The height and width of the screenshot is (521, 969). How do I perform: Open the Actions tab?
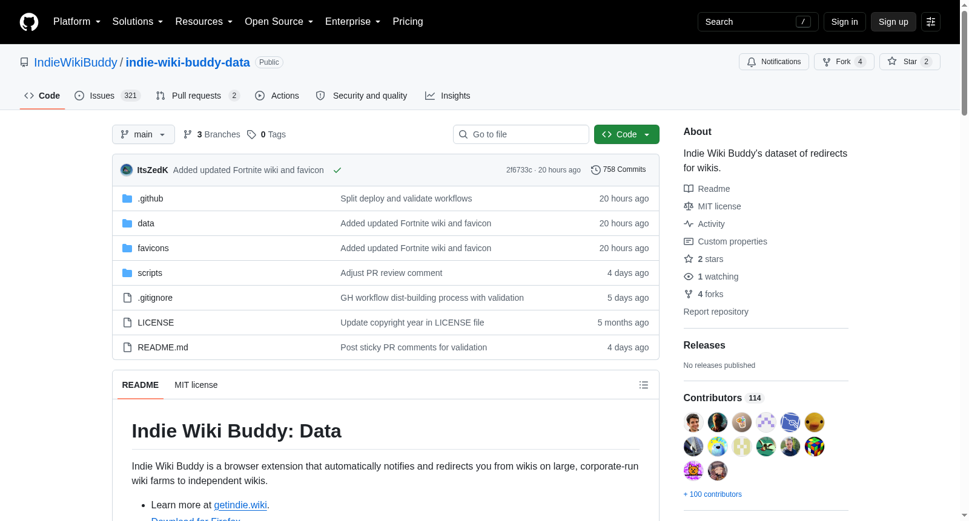(277, 96)
